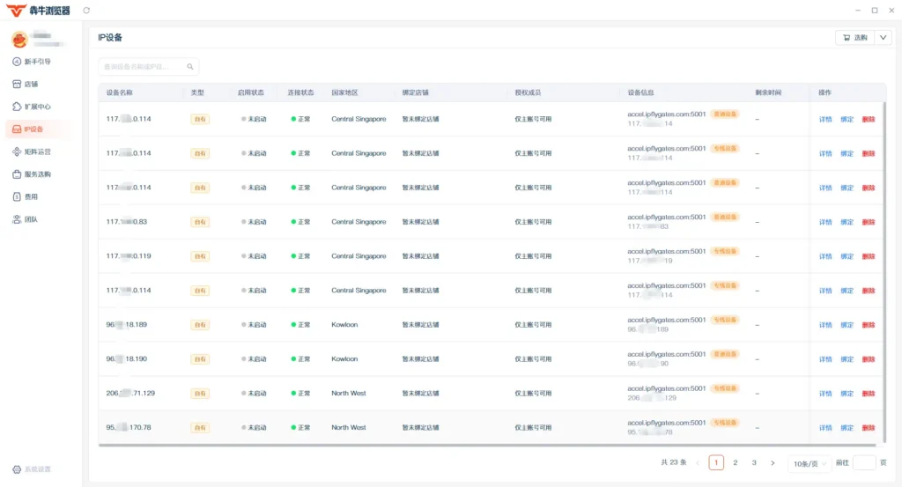Image resolution: width=902 pixels, height=487 pixels.
Task: Open 矩阵运营 in the sidebar
Action: [32, 151]
